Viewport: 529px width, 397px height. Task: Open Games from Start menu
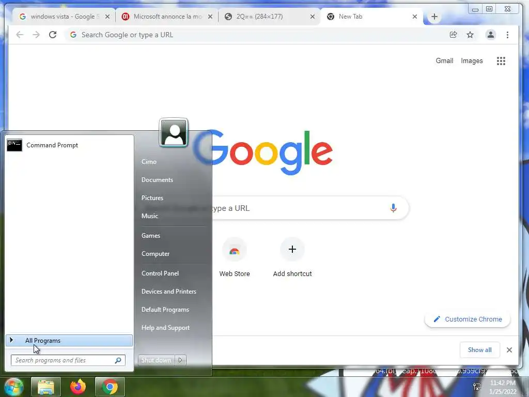click(x=150, y=236)
